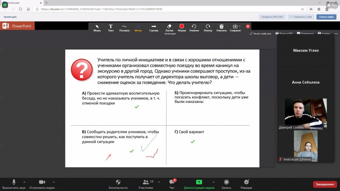Choose the Текст annotation tool
Image resolution: width=340 pixels, height=191 pixels.
tap(111, 28)
